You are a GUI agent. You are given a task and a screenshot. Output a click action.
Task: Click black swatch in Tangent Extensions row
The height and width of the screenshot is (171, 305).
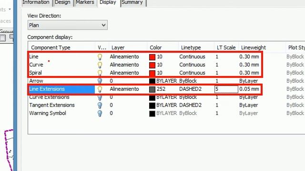[152, 105]
